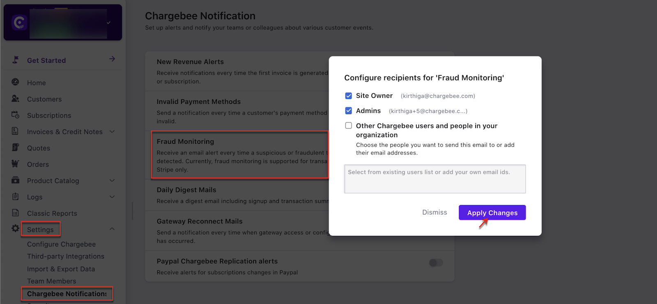This screenshot has width=657, height=304.
Task: Click the Orders cart icon
Action: 15,164
